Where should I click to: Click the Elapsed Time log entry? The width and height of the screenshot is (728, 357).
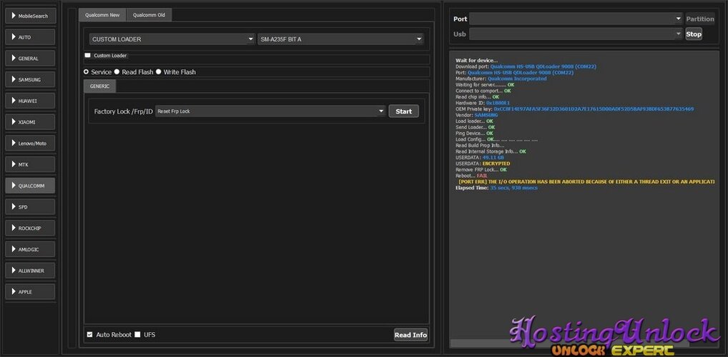[x=496, y=188]
